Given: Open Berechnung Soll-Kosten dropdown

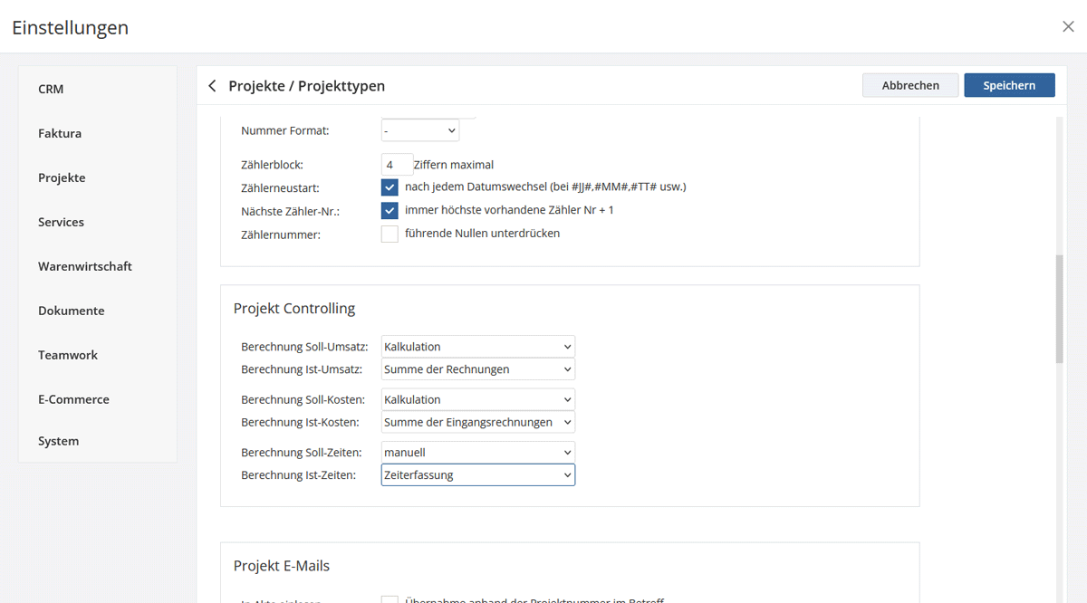Looking at the screenshot, I should pyautogui.click(x=477, y=400).
